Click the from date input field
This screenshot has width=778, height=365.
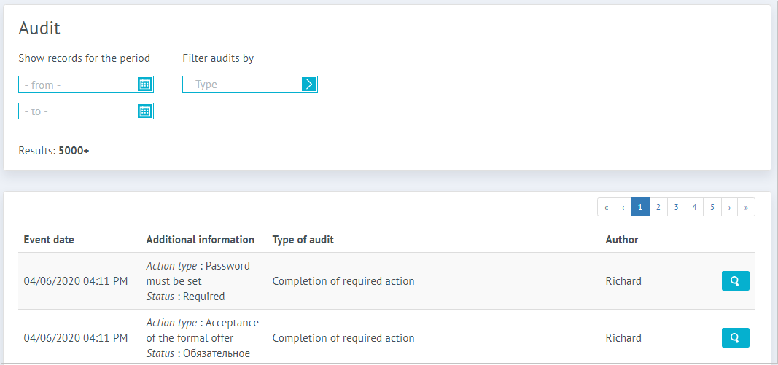[x=78, y=85]
